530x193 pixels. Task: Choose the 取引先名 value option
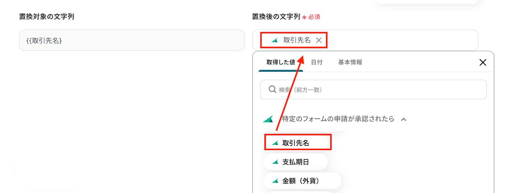296,143
